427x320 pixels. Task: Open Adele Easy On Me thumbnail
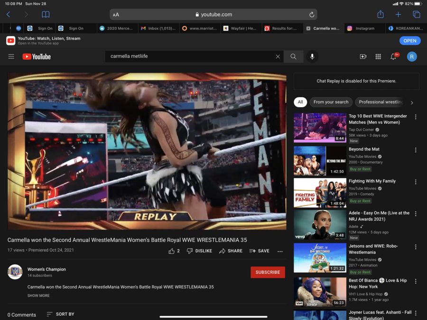tap(320, 225)
